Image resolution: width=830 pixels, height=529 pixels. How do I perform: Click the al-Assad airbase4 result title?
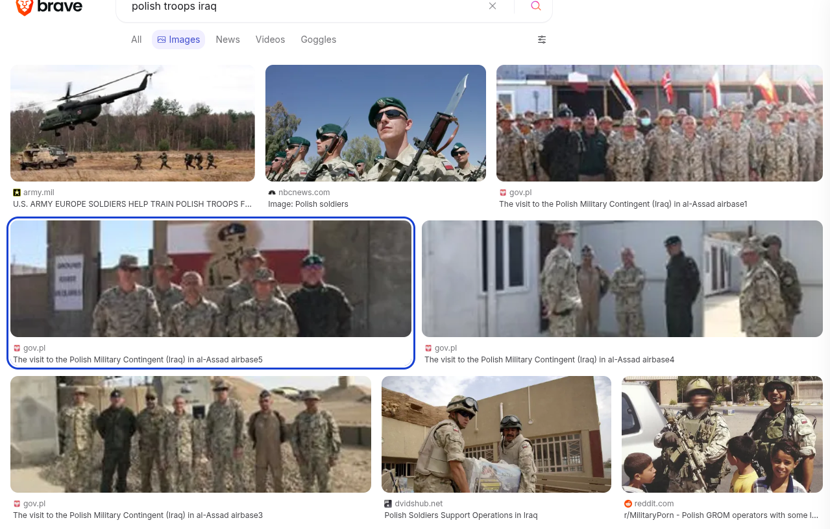click(x=549, y=360)
